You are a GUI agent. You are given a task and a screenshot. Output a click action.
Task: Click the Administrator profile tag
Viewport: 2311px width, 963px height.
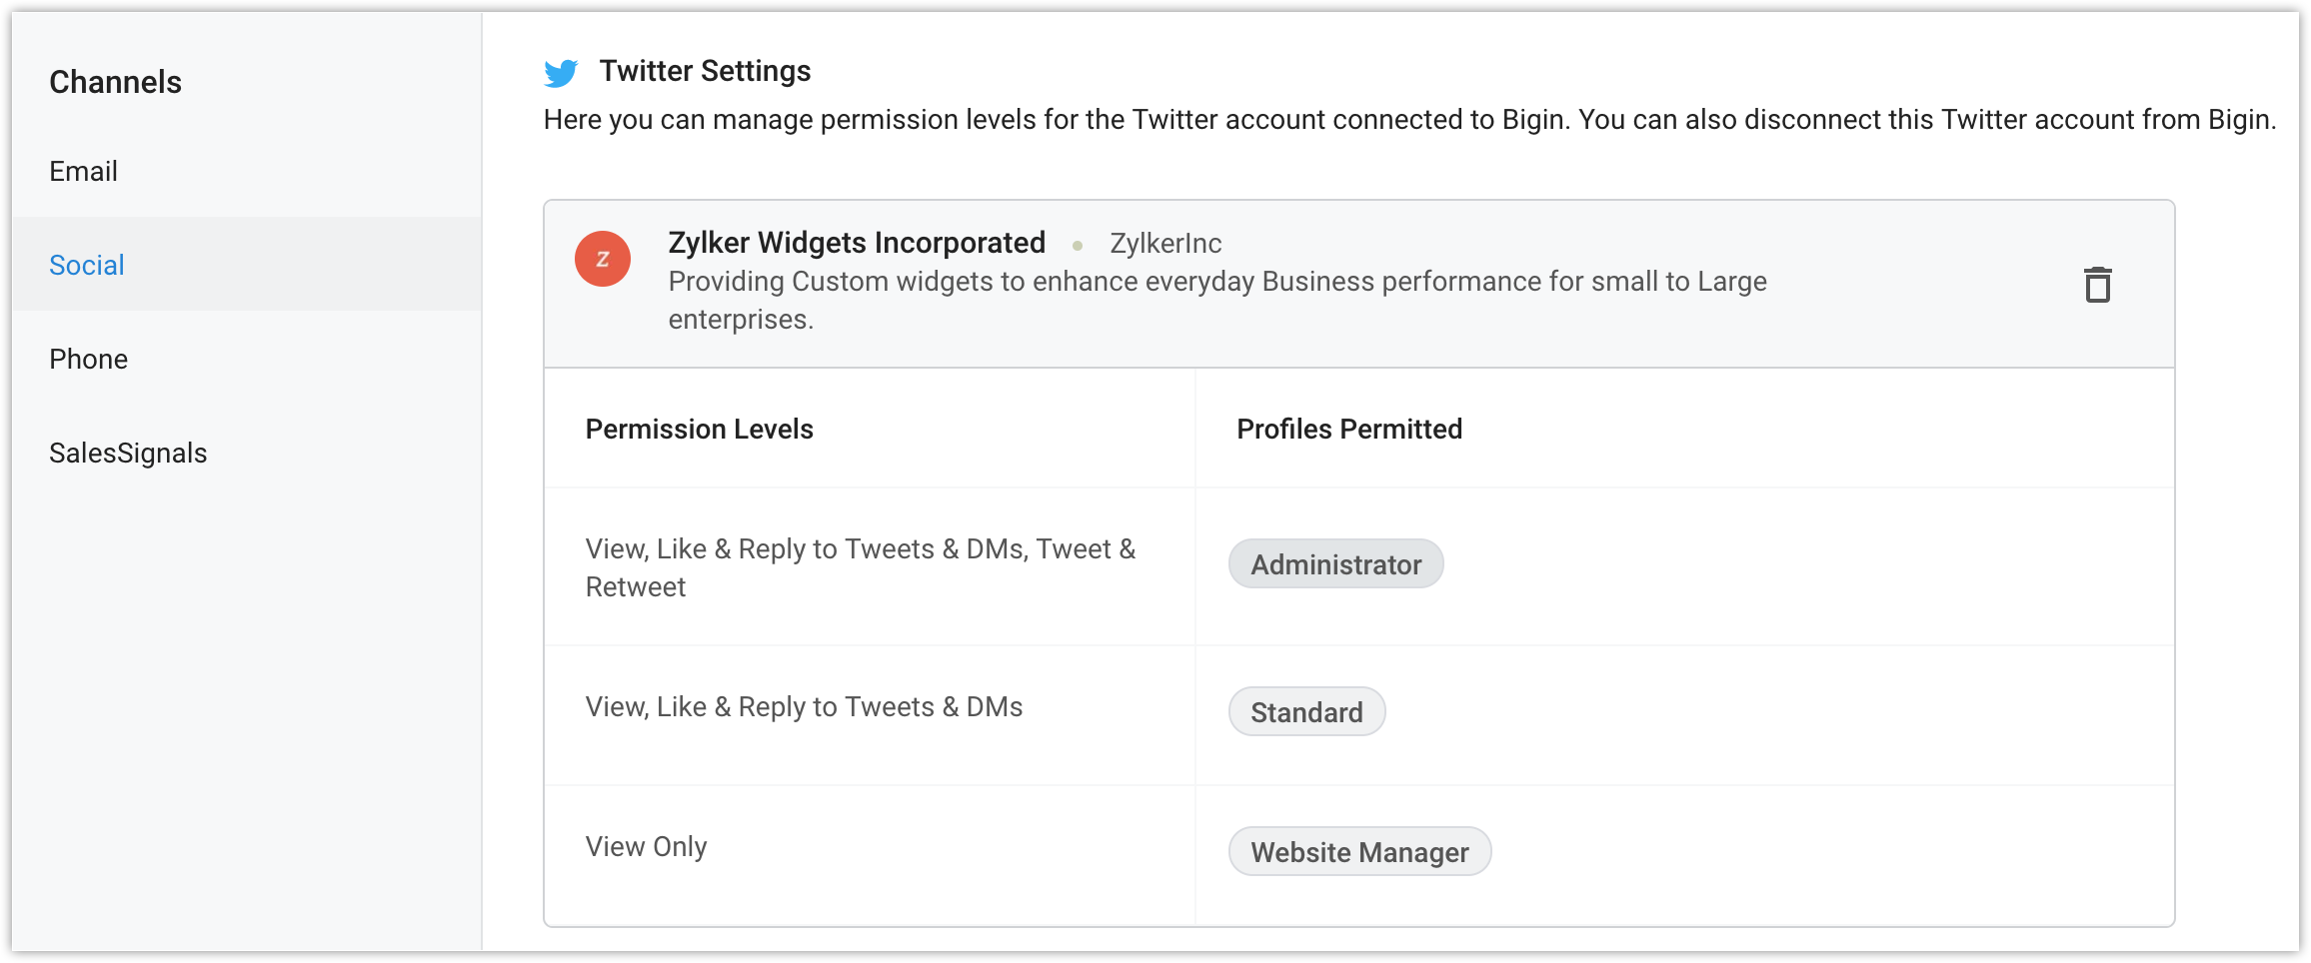click(x=1335, y=564)
